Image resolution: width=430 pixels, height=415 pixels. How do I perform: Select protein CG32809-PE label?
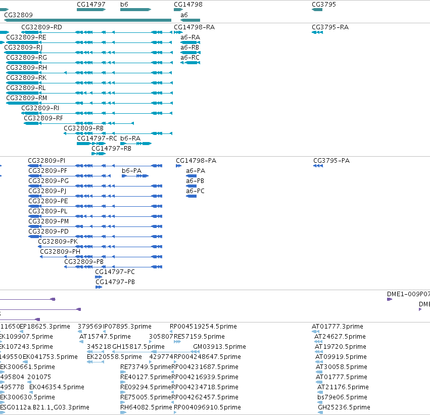48,201
